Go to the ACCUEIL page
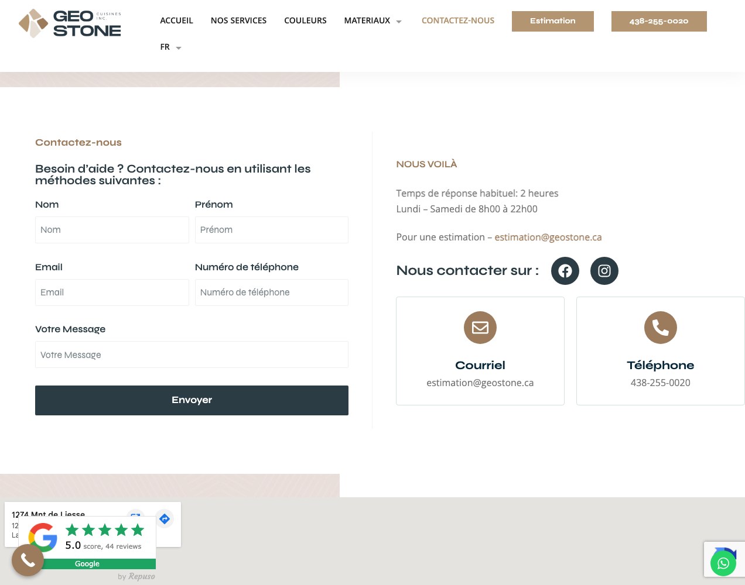This screenshot has height=585, width=745. (176, 20)
